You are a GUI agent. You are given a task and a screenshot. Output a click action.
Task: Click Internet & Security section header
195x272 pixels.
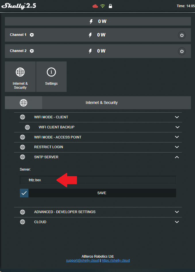click(98, 103)
